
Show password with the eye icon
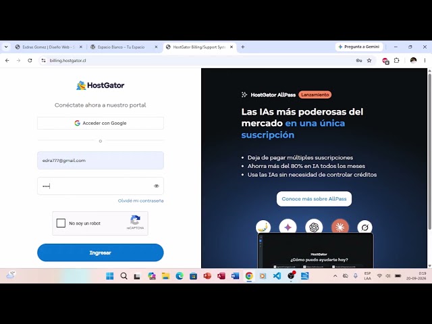(x=156, y=186)
